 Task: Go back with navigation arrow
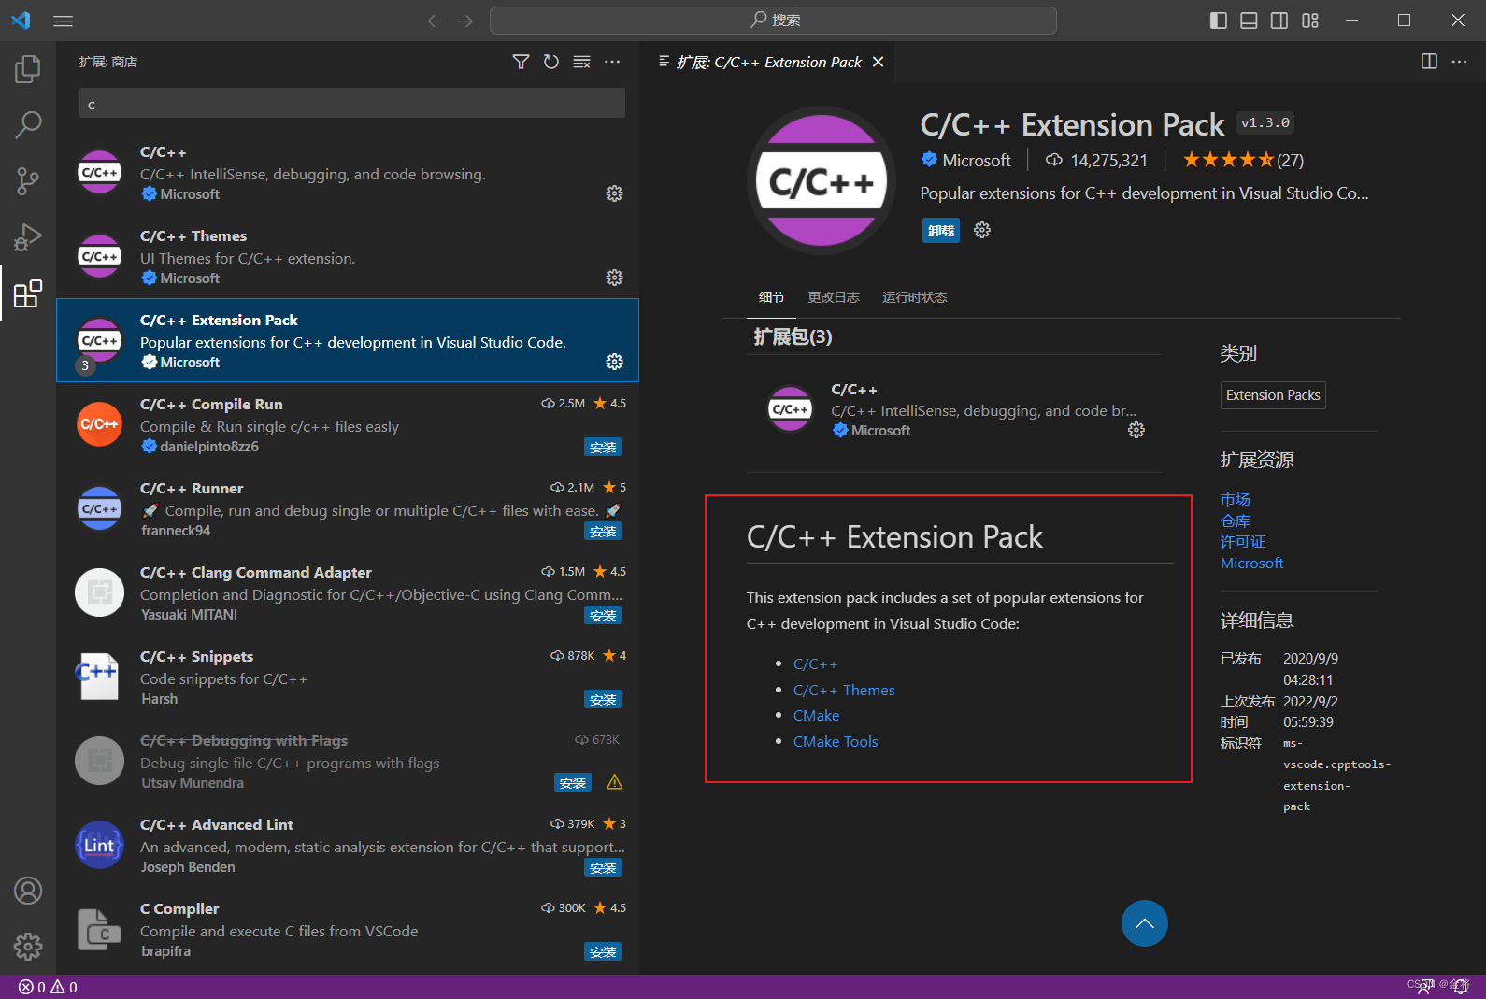[x=435, y=21]
